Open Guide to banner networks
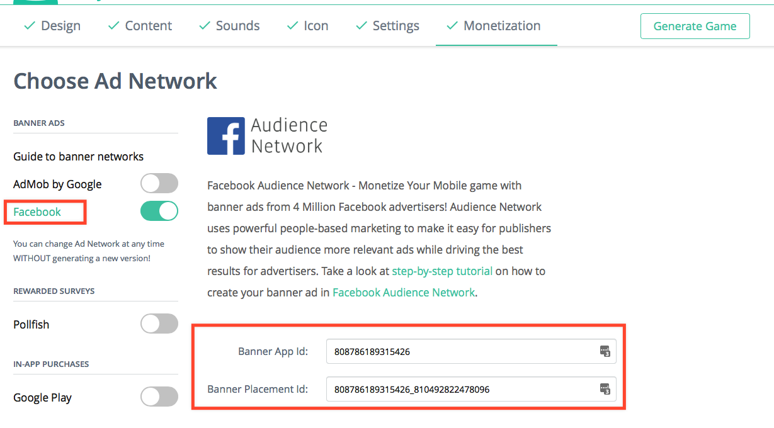This screenshot has width=774, height=428. pyautogui.click(x=79, y=156)
